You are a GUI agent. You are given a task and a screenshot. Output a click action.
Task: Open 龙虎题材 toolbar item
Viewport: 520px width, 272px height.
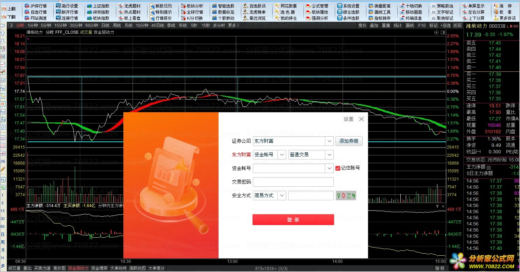[x=129, y=6]
